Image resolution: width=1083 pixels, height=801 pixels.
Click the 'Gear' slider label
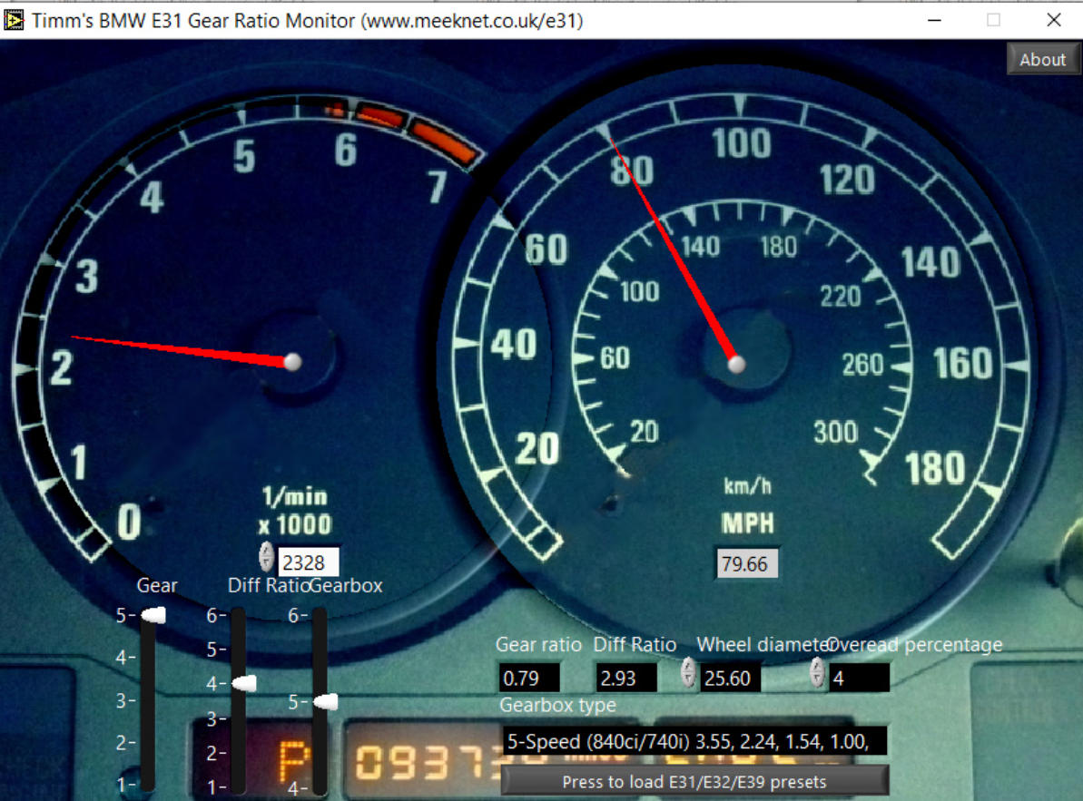pyautogui.click(x=157, y=585)
